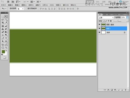Open the 3D(D) menu
Viewport: 130px width, 98px height.
coord(52,5)
